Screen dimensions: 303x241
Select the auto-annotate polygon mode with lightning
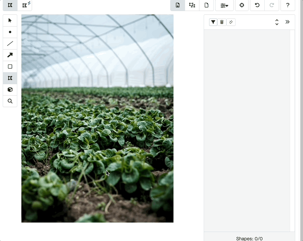click(25, 5)
